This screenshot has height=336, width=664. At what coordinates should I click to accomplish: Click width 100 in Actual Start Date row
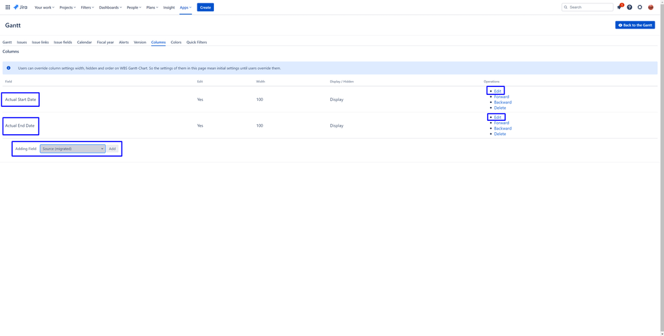[260, 100]
